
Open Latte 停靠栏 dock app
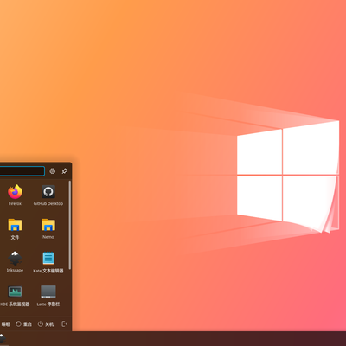48,296
